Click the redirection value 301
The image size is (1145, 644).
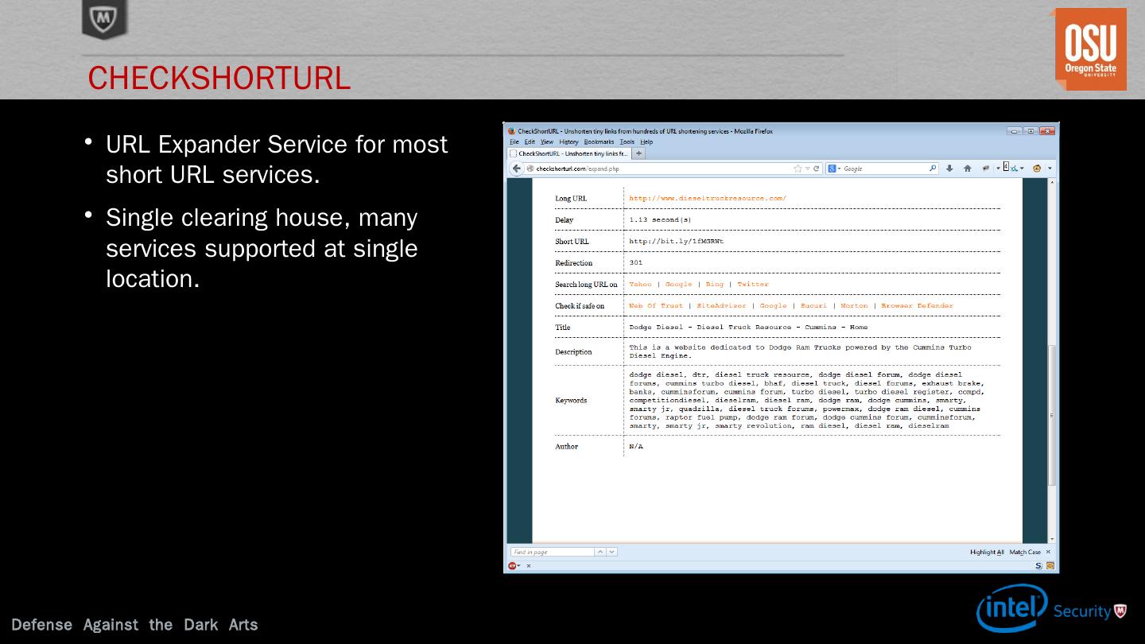point(636,262)
